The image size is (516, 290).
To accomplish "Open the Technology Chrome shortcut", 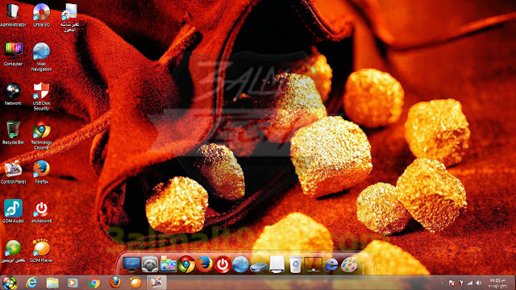I will [x=41, y=135].
